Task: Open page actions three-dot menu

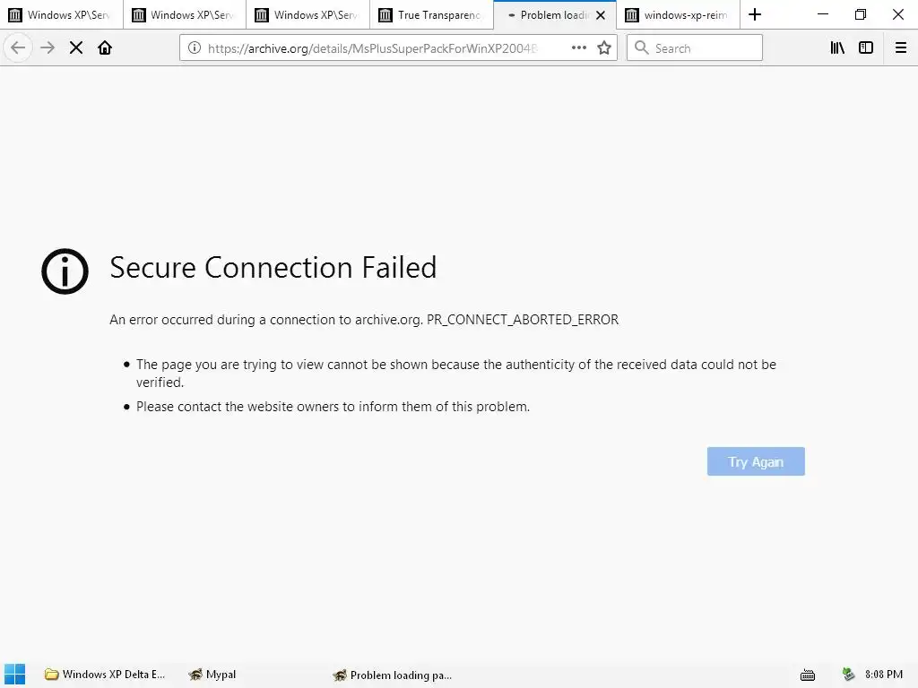Action: point(579,47)
